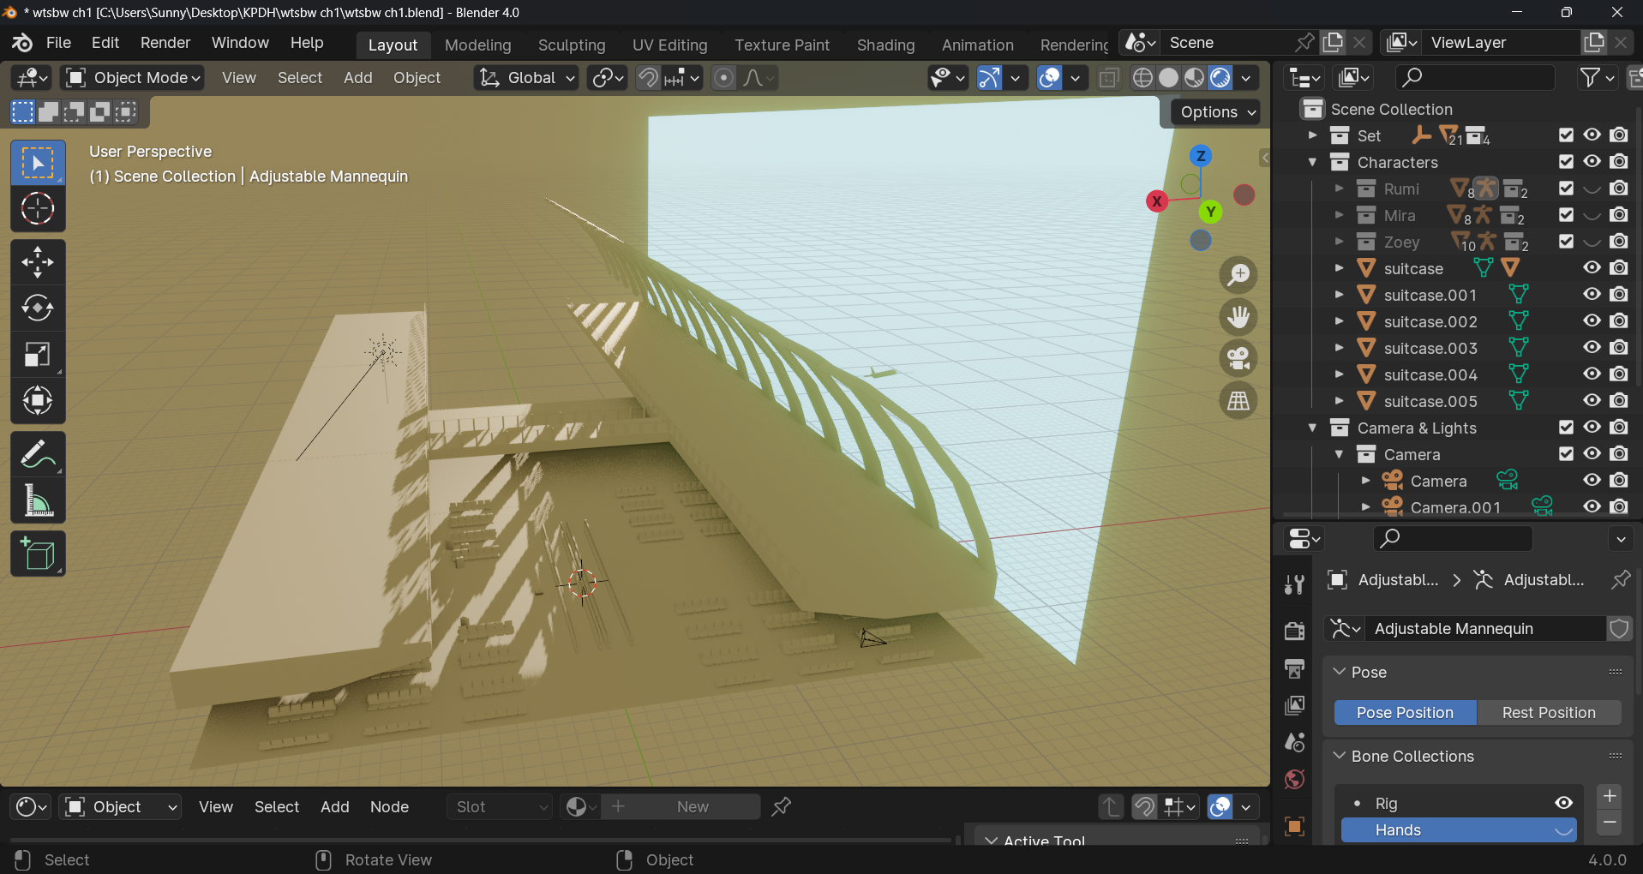Pick the Rotate tool
Viewport: 1643px width, 874px height.
coord(38,308)
